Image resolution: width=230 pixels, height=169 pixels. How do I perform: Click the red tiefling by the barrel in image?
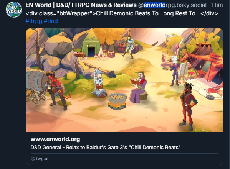[57, 90]
